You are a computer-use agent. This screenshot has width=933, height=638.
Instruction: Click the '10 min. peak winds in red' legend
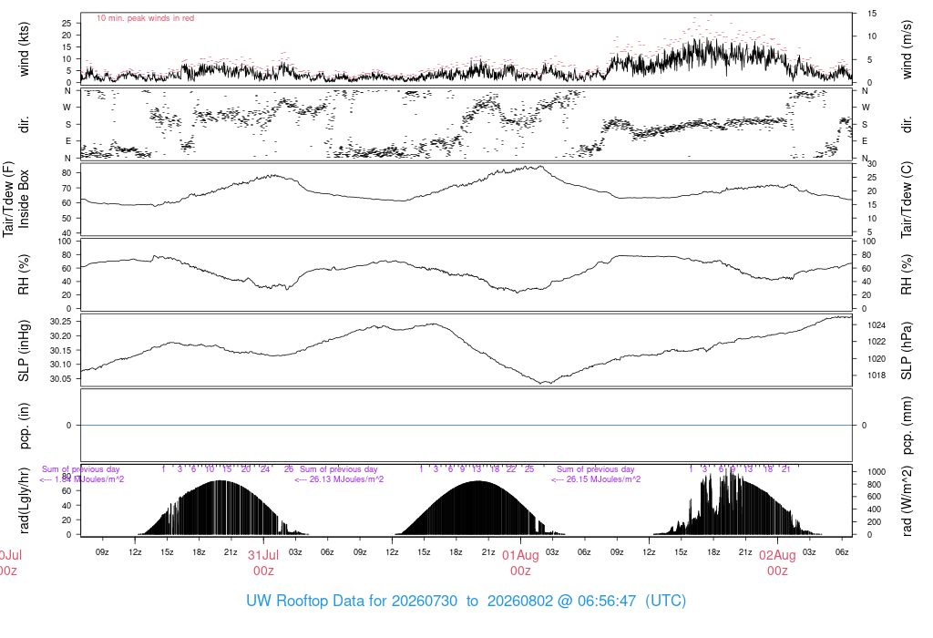pos(145,18)
